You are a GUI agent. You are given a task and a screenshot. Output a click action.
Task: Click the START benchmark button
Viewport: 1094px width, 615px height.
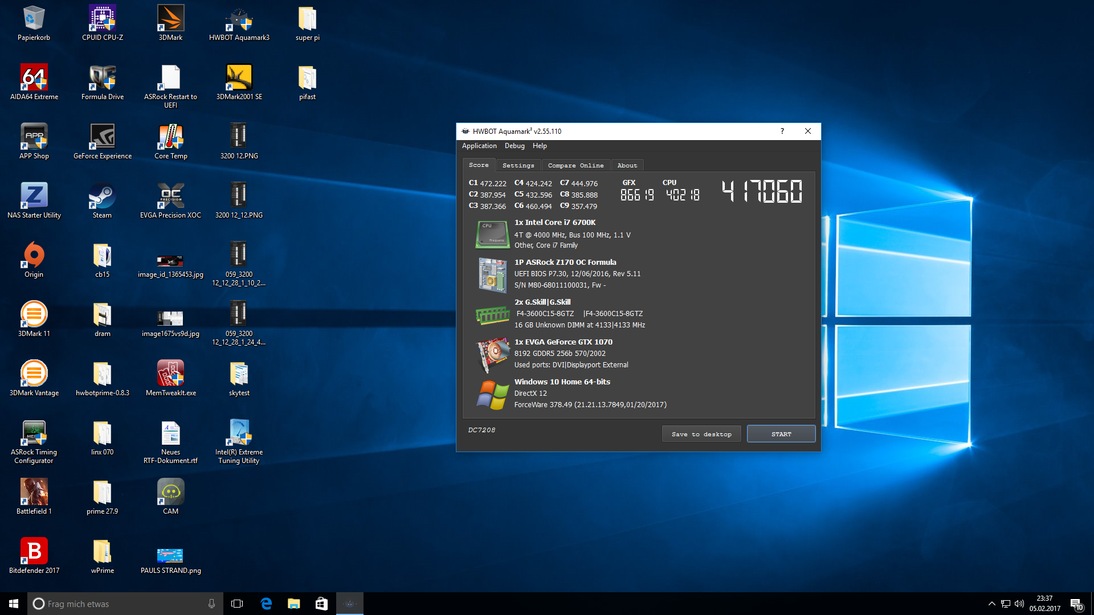coord(781,434)
